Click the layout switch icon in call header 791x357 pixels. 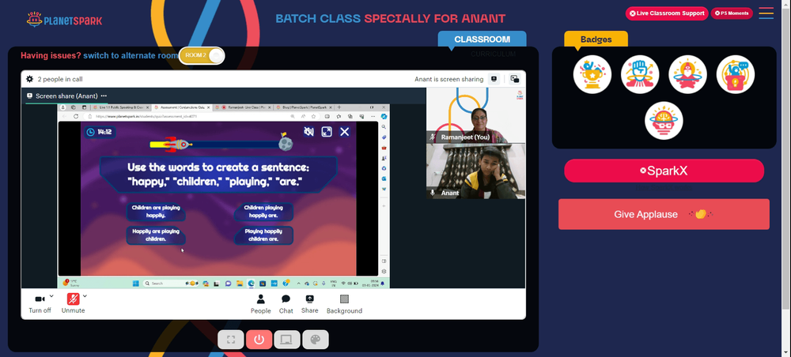click(x=515, y=79)
